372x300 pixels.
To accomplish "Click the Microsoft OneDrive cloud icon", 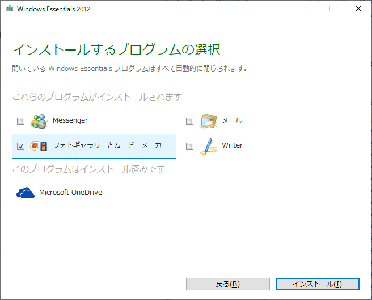I will [26, 193].
